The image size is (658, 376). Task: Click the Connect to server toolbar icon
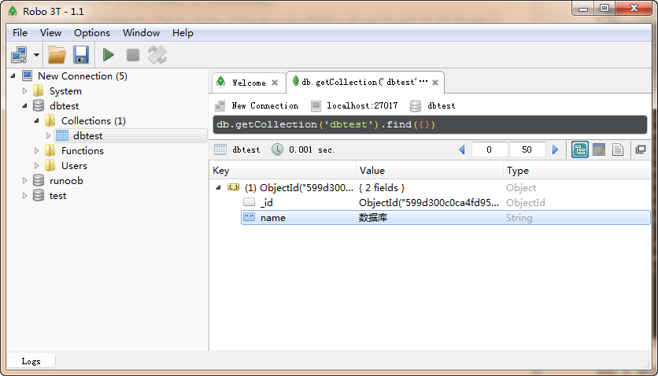(x=20, y=55)
